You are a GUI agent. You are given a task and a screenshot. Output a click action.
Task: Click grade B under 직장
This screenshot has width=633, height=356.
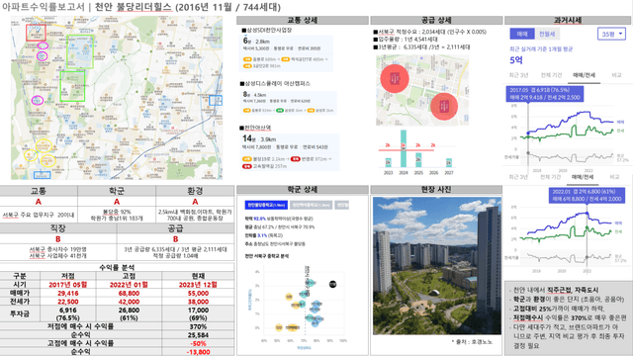tap(58, 239)
